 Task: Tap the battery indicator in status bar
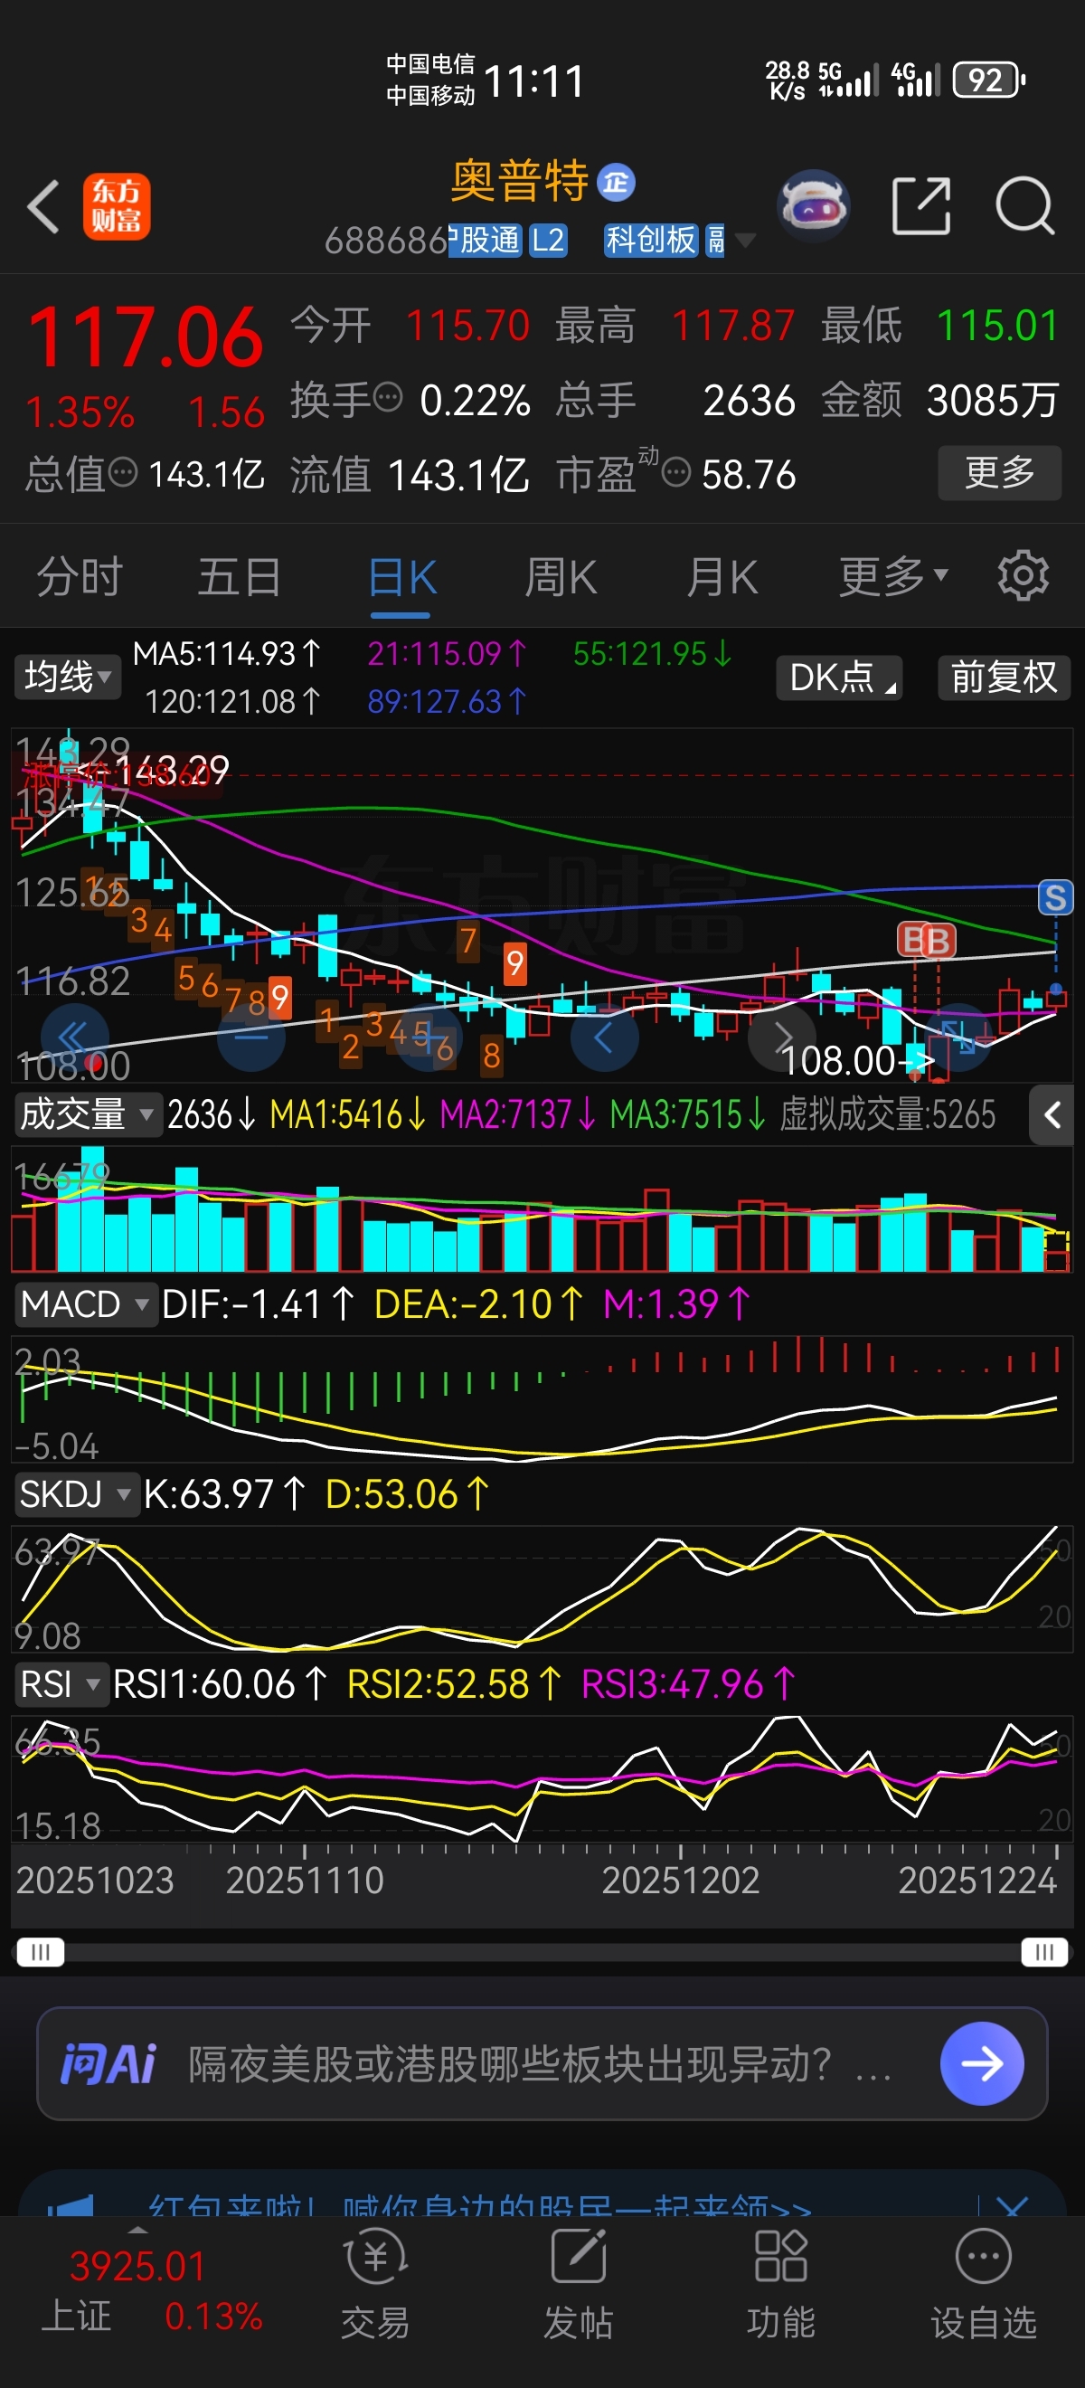988,80
